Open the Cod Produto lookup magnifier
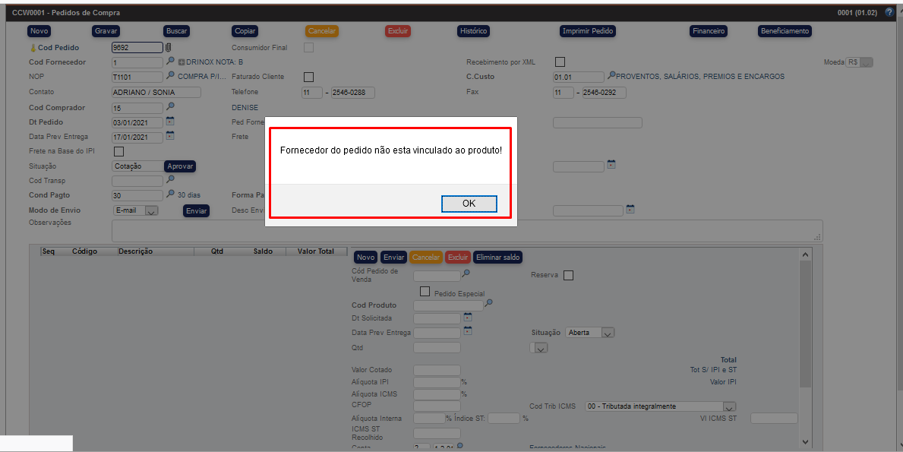Screen dimensions: 903x452 coord(489,302)
